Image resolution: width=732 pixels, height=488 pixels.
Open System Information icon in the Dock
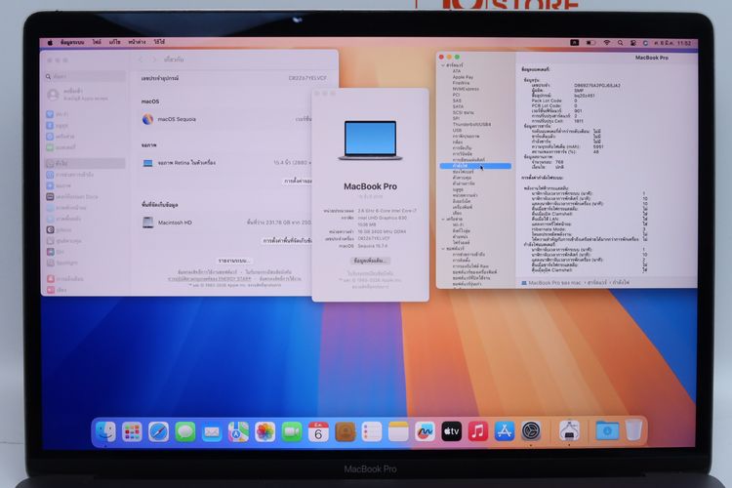570,431
